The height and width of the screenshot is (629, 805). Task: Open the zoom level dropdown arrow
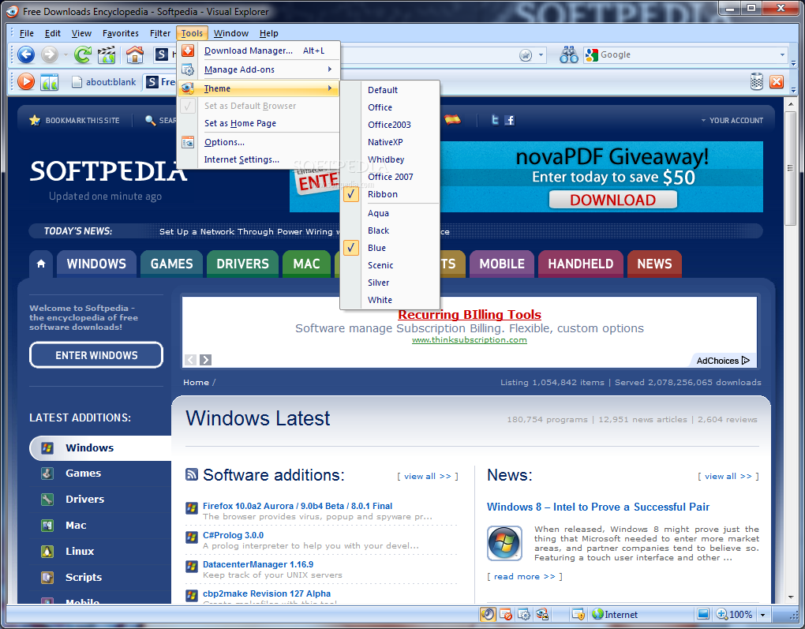click(763, 615)
